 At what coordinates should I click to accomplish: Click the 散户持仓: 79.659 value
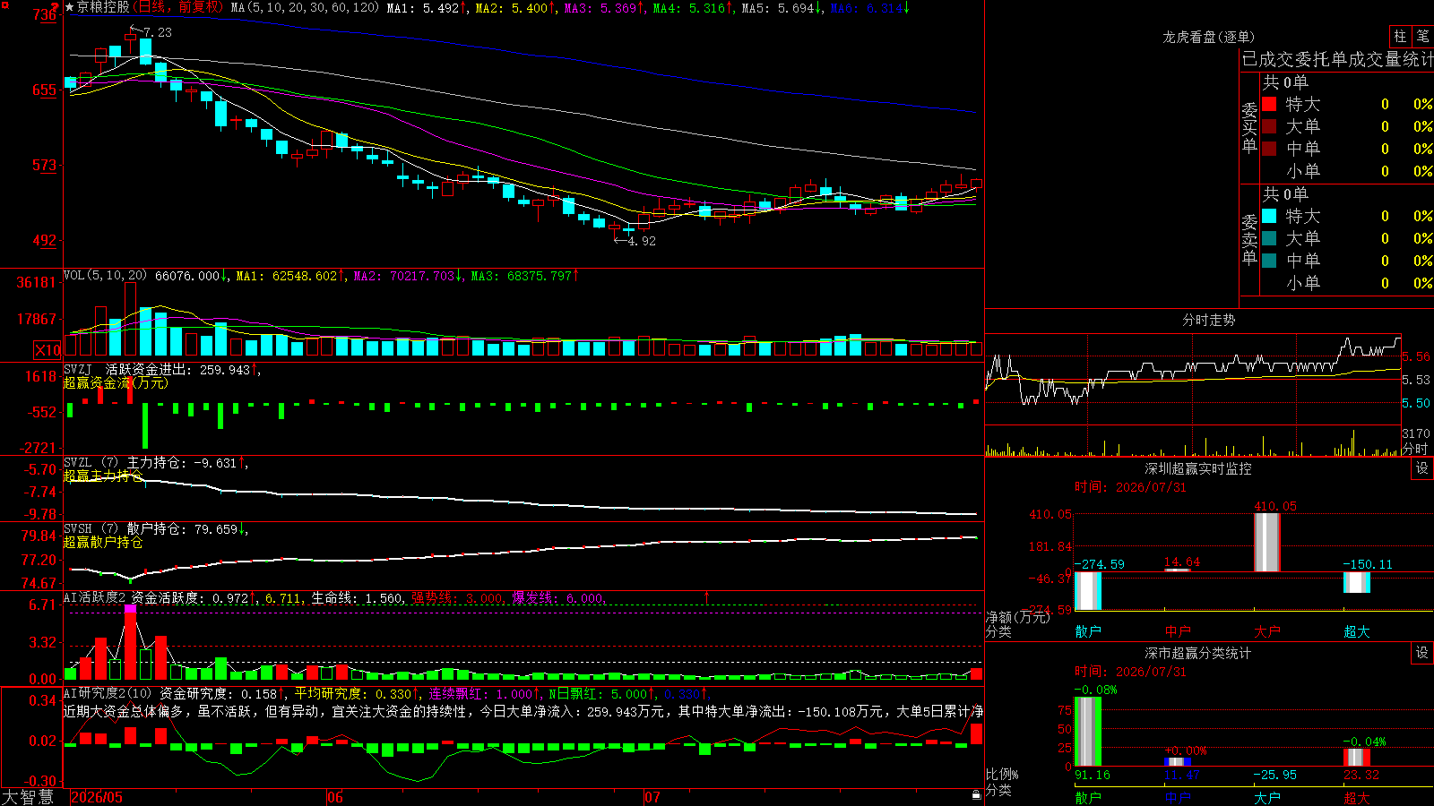(x=182, y=529)
